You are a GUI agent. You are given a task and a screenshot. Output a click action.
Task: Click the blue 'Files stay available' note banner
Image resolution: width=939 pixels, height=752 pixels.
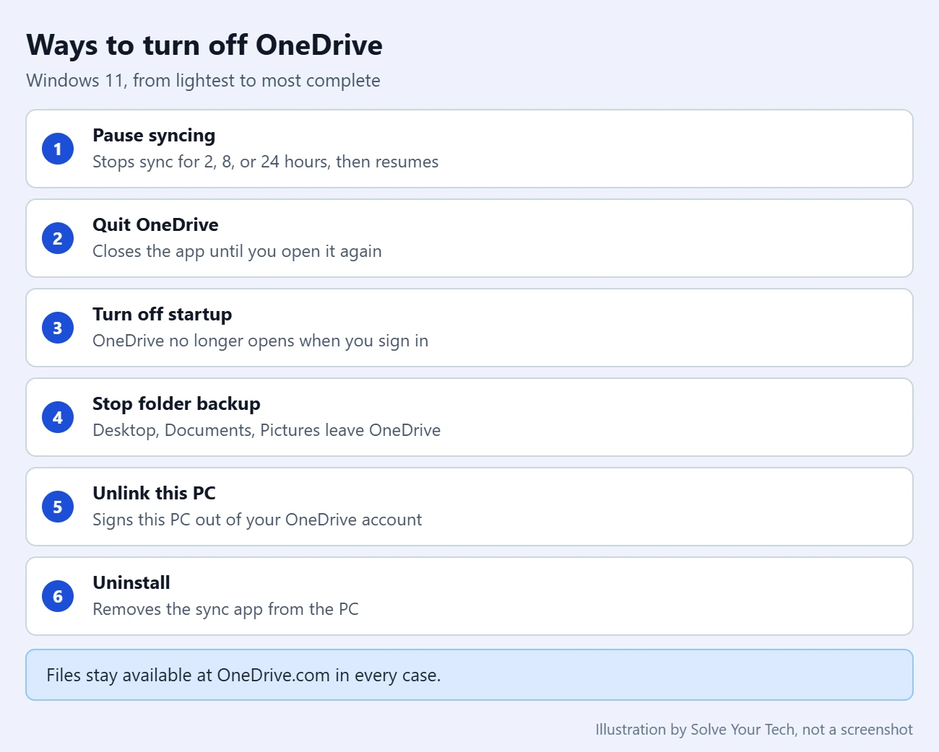(469, 675)
